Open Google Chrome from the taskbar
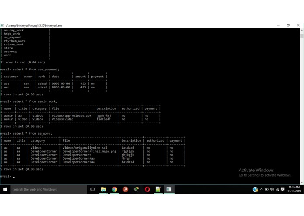 click(115, 189)
